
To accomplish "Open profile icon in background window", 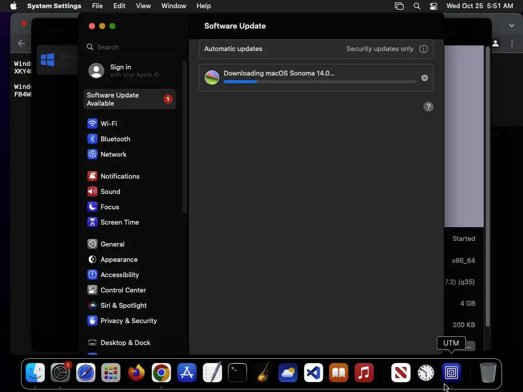I will [495, 44].
